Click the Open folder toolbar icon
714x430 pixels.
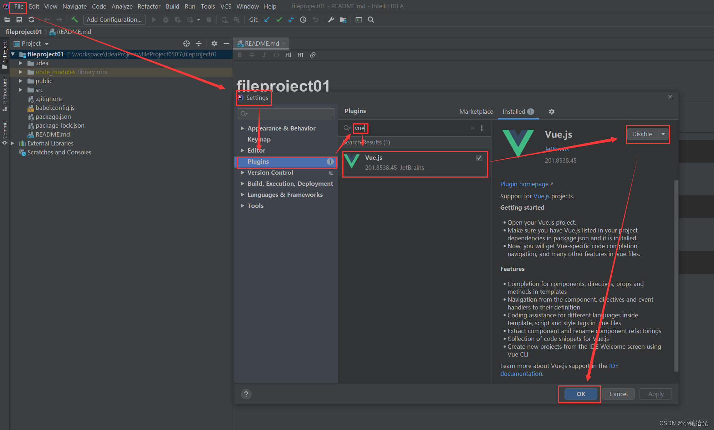7,20
